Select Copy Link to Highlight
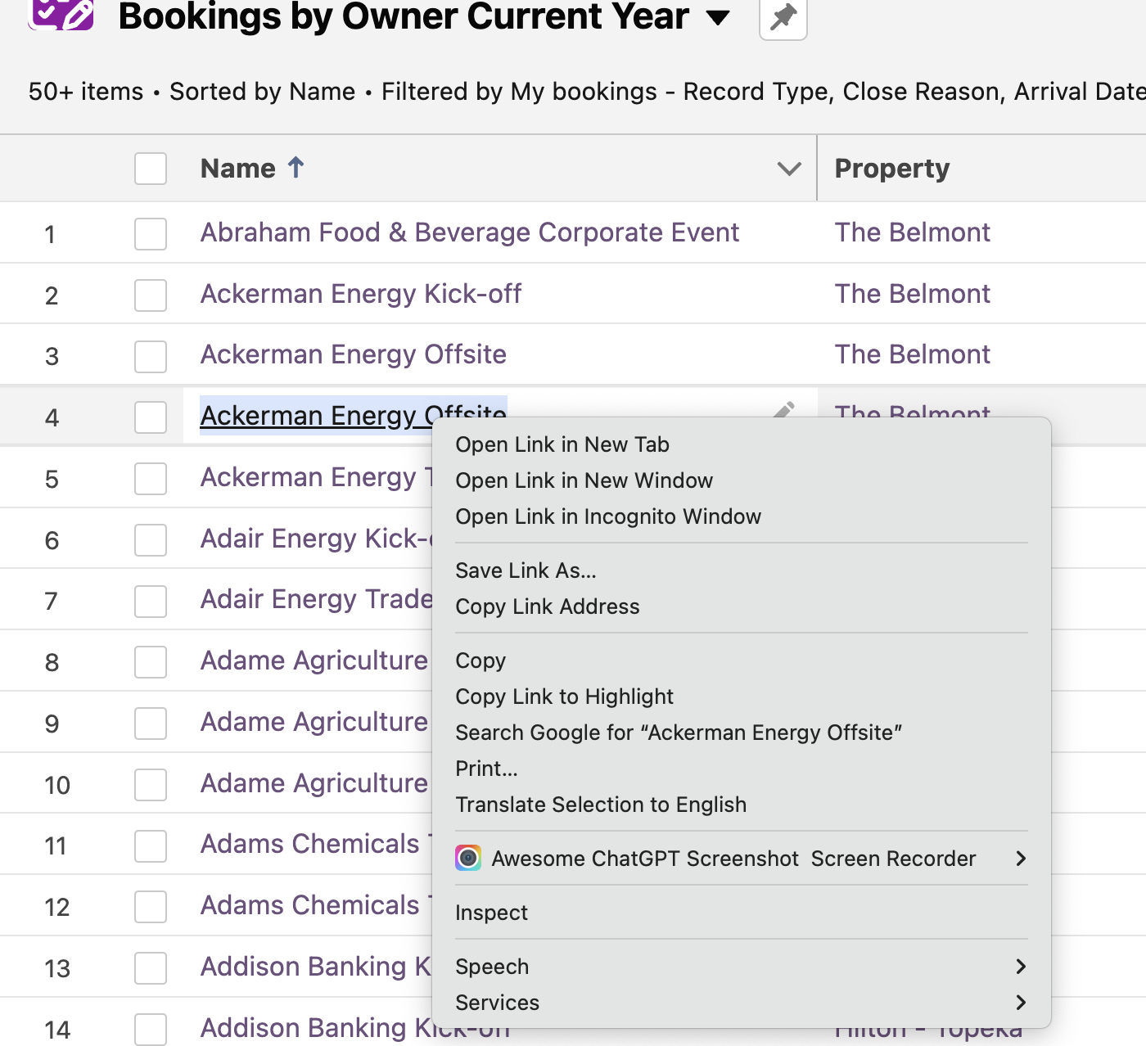1146x1046 pixels. (564, 697)
